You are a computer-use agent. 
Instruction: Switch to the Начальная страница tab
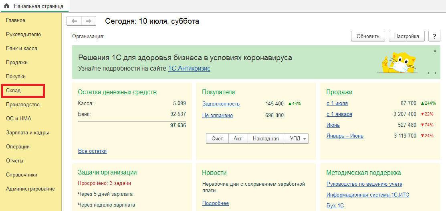coord(35,6)
